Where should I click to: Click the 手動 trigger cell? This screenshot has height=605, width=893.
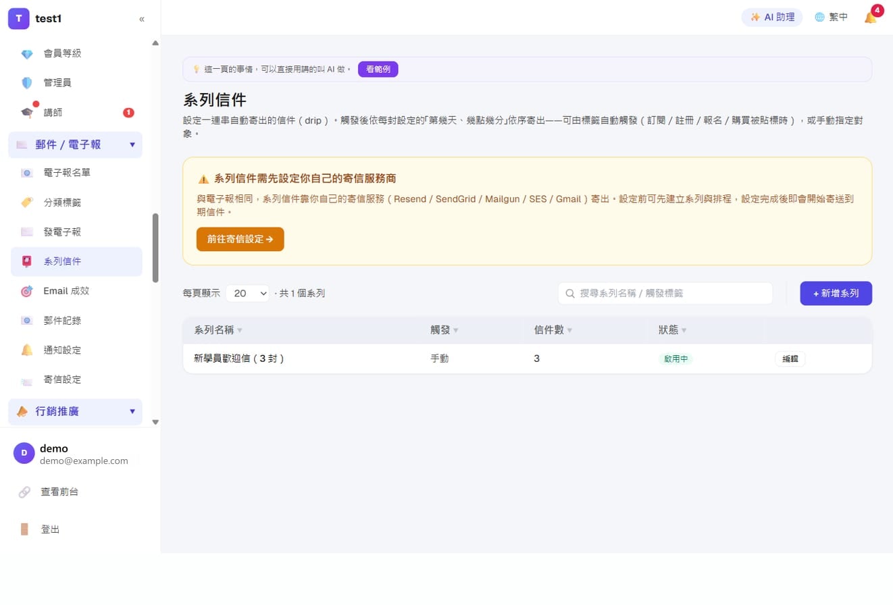pos(440,359)
